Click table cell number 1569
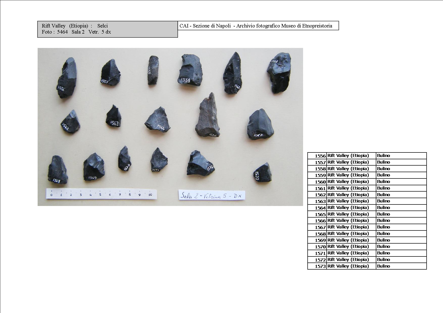The image size is (443, 313). [x=317, y=240]
